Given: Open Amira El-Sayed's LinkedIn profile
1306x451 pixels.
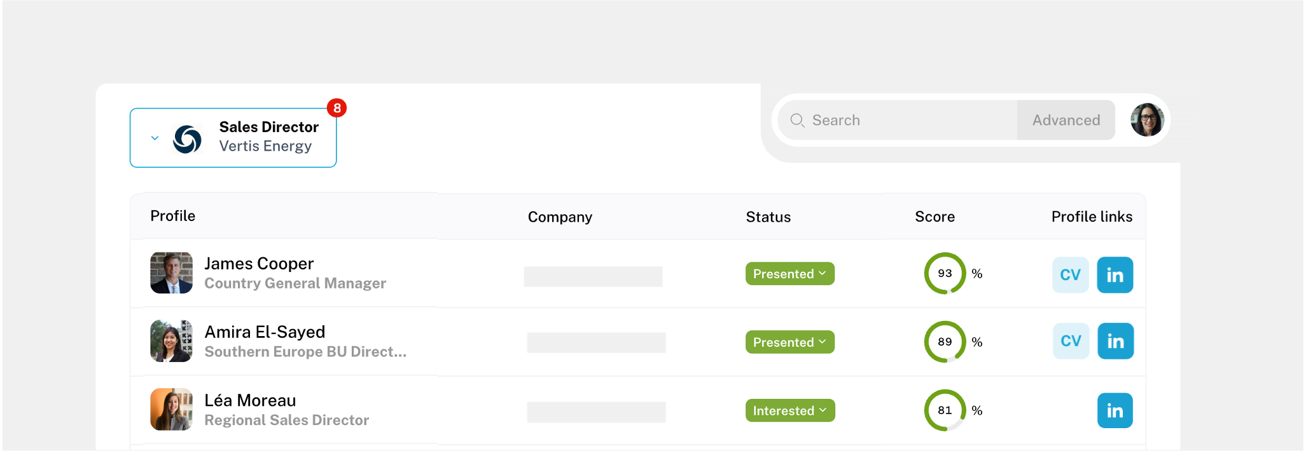Looking at the screenshot, I should (x=1115, y=341).
